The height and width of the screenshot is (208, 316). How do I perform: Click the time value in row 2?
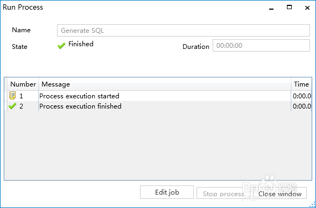coord(301,106)
